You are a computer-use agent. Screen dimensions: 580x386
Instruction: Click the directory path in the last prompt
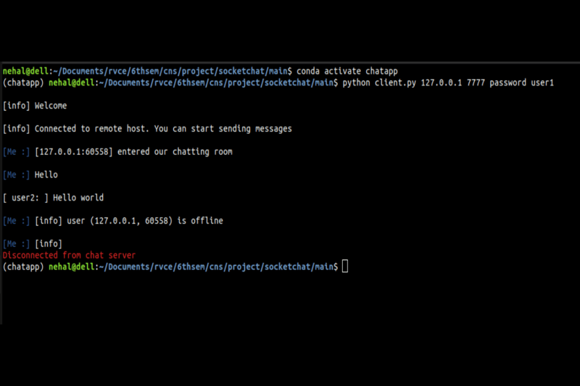click(217, 267)
